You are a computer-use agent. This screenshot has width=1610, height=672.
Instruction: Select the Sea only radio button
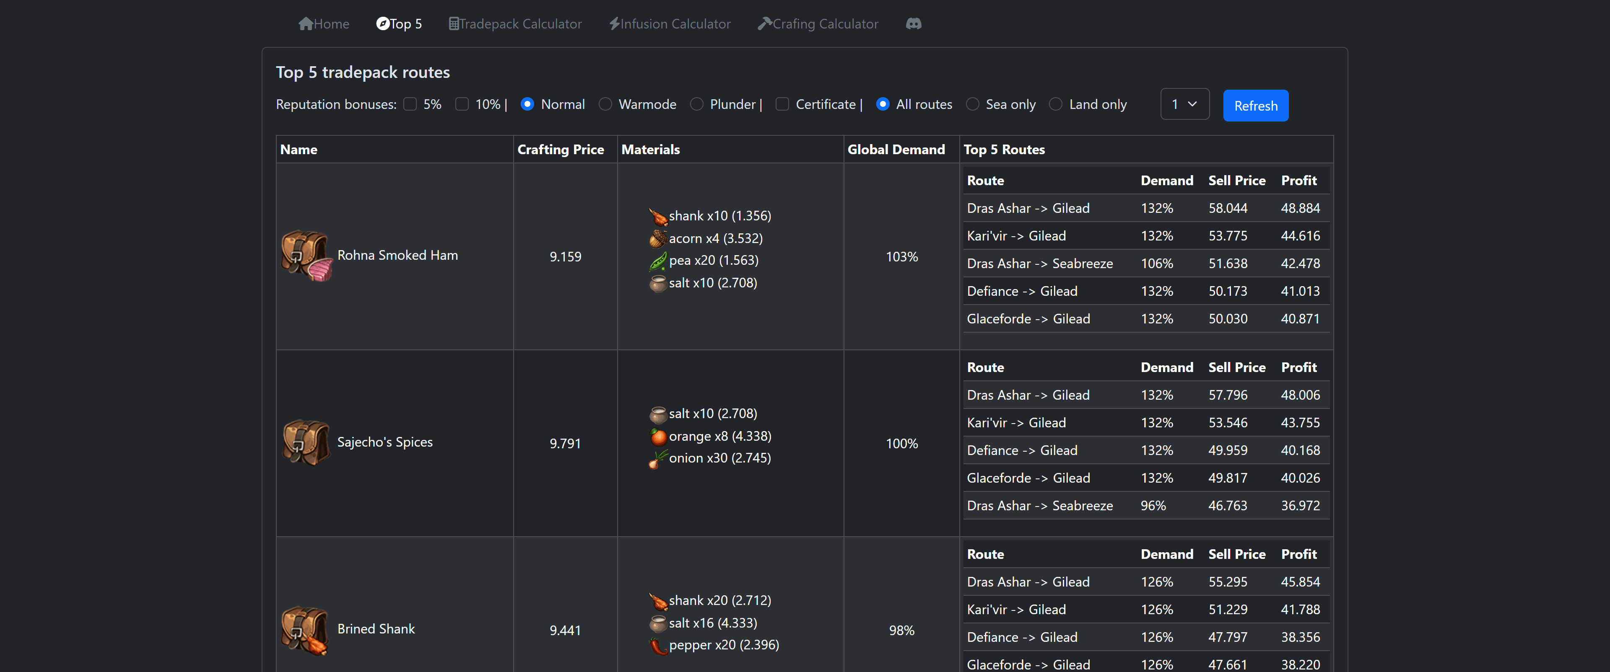point(972,104)
